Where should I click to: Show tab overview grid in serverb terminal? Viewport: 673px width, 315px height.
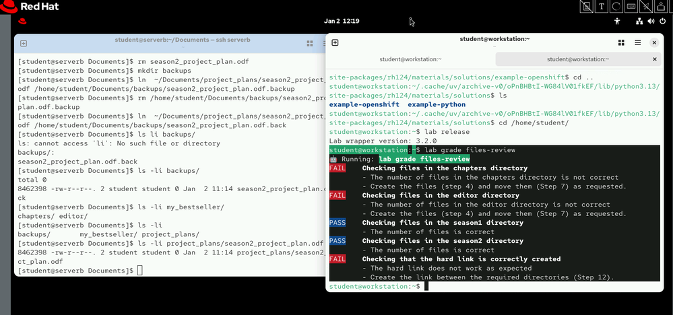coord(309,43)
